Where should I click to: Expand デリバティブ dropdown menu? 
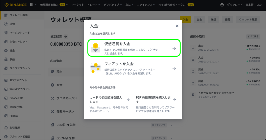[113, 5]
